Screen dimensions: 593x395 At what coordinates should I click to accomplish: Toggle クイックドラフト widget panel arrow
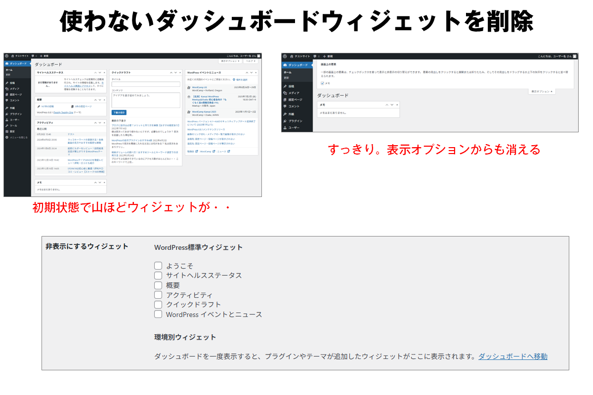(x=180, y=73)
